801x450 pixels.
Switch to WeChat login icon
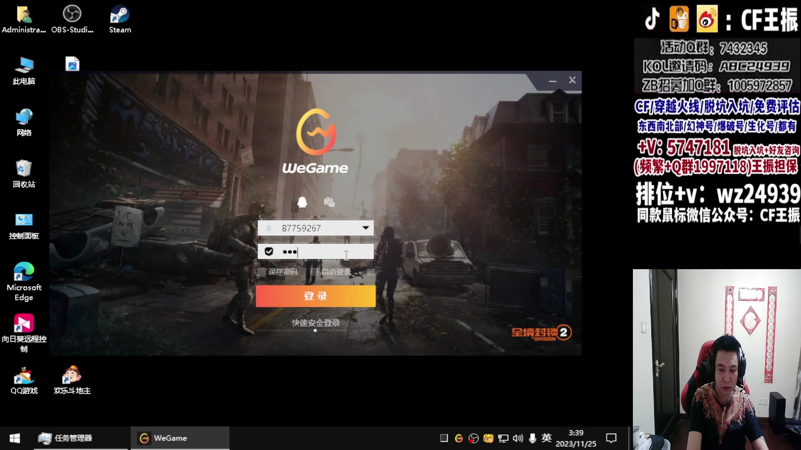point(329,202)
